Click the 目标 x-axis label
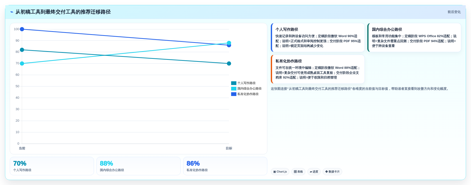 point(229,148)
